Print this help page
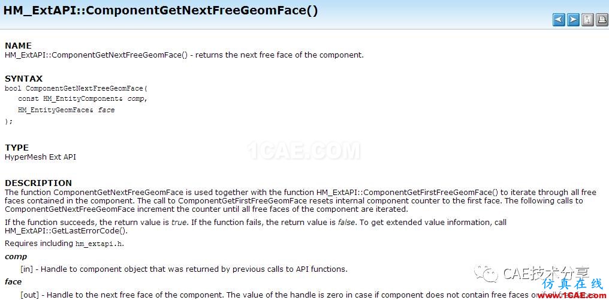609x300 pixels. (x=602, y=20)
